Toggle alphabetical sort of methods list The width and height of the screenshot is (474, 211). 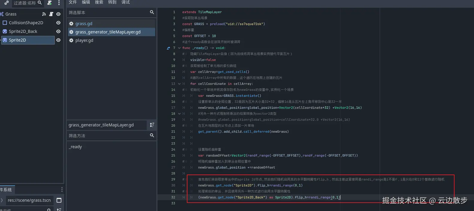click(x=152, y=125)
